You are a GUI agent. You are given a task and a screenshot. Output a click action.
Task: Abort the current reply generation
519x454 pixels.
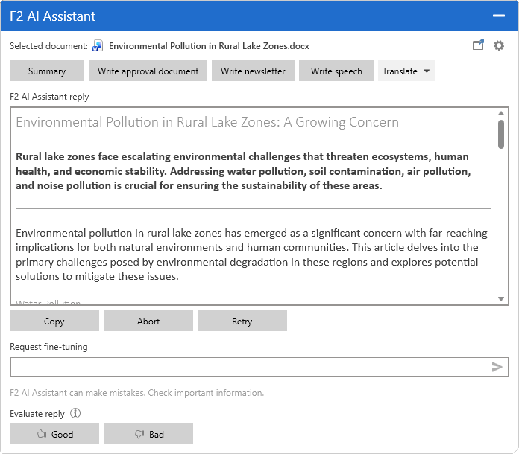click(x=148, y=321)
